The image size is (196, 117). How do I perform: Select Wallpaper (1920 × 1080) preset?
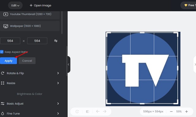pos(30,26)
